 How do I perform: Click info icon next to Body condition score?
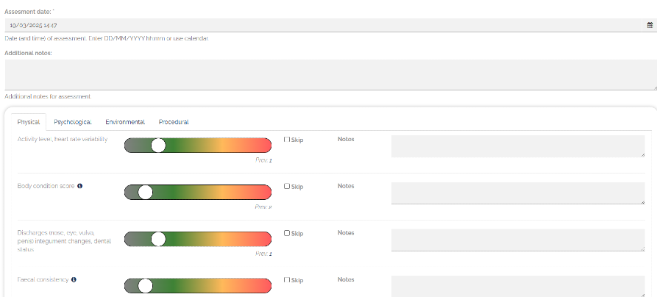(79, 186)
